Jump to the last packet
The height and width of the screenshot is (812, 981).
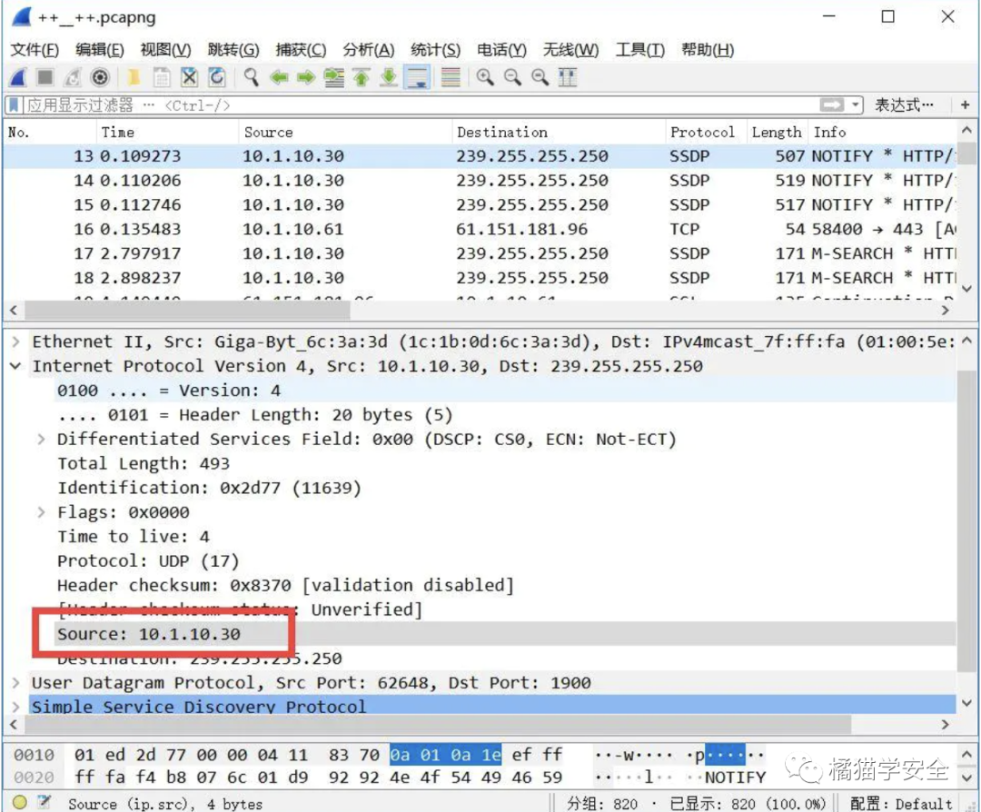[389, 77]
